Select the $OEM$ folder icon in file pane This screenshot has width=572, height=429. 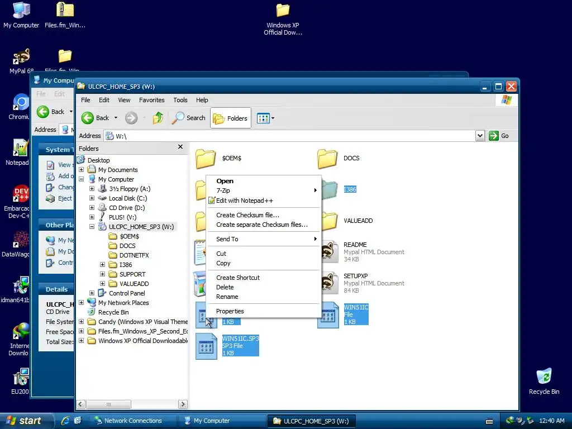click(206, 158)
